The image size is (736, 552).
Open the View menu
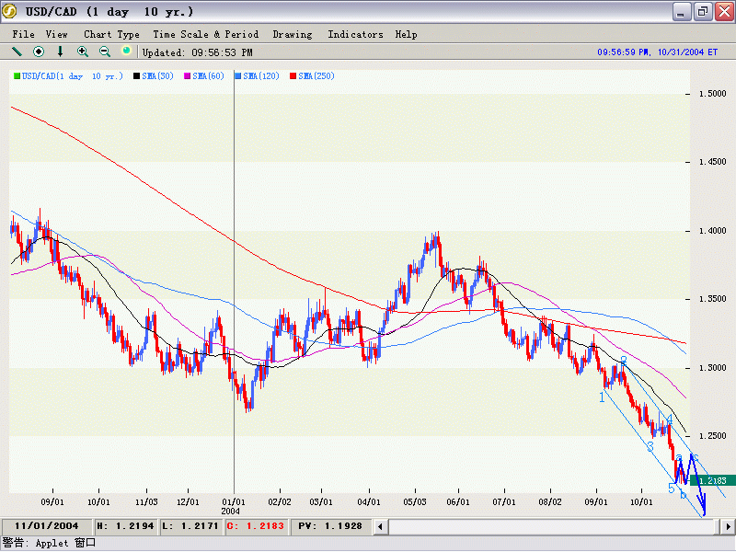point(57,34)
